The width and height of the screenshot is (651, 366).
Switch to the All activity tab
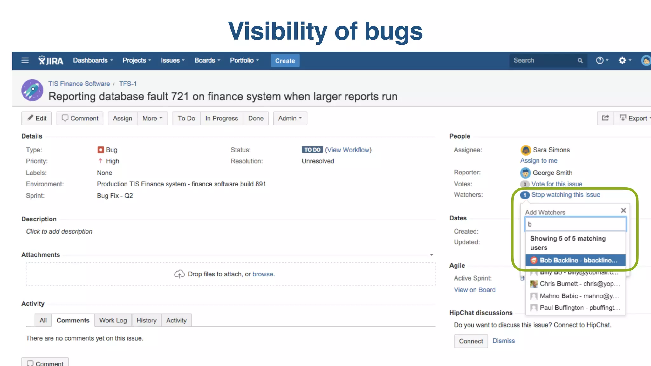(x=43, y=320)
